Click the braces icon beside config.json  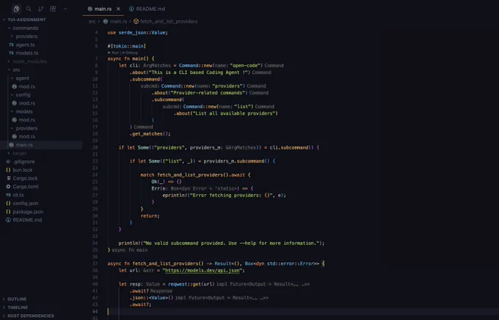(x=8, y=203)
